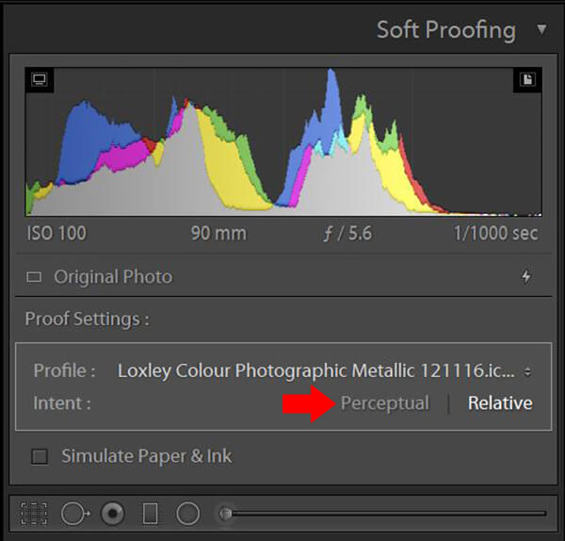Set rendering intent to Perceptual
Screen dimensions: 565x541
(384, 403)
